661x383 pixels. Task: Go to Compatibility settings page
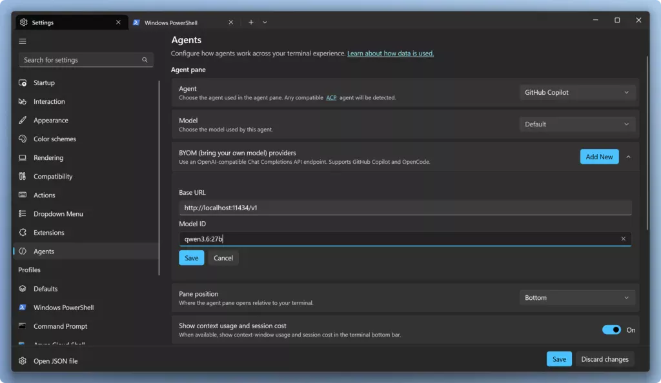point(86,177)
